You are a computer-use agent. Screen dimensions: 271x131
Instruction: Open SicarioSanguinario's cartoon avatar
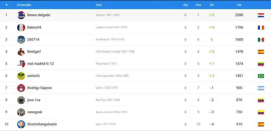21,124
